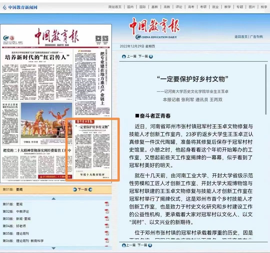Open 网站首页 in top navigation
The image size is (270, 253).
pyautogui.click(x=115, y=7)
